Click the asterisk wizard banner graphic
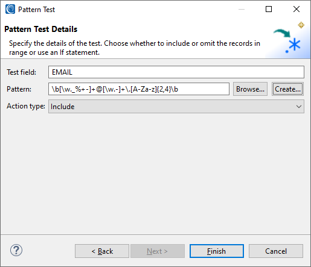The width and height of the screenshot is (311, 267). click(x=289, y=40)
